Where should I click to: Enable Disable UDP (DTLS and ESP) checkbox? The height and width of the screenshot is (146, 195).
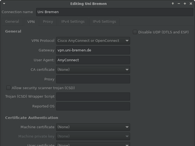(135, 32)
